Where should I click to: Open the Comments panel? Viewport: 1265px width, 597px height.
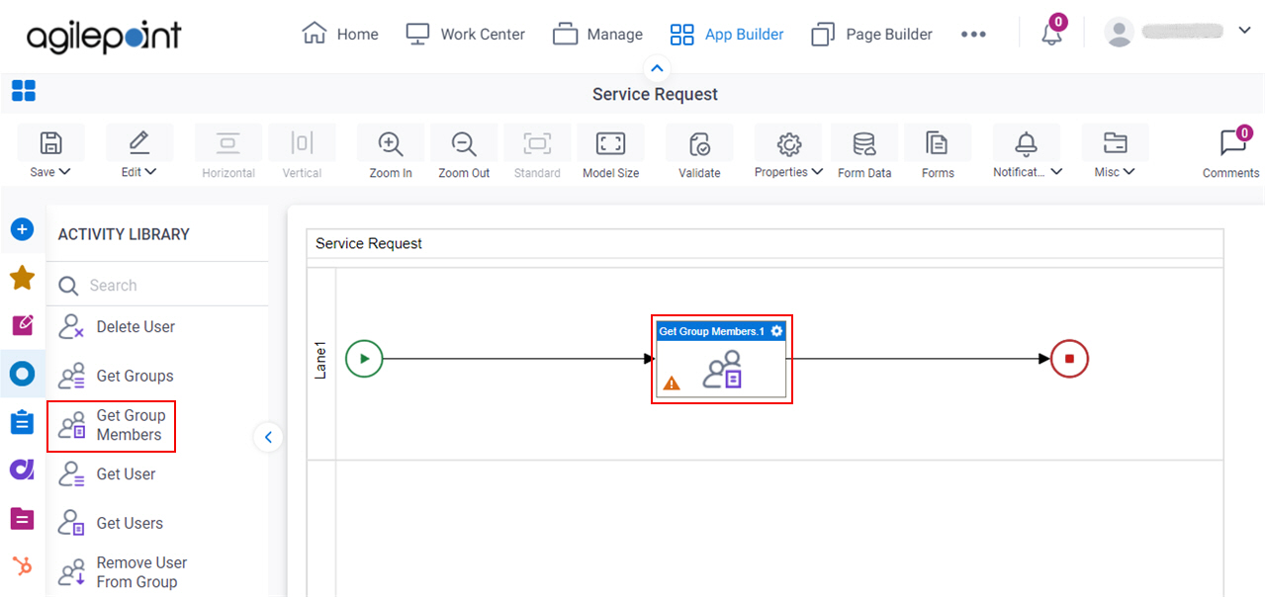1230,152
